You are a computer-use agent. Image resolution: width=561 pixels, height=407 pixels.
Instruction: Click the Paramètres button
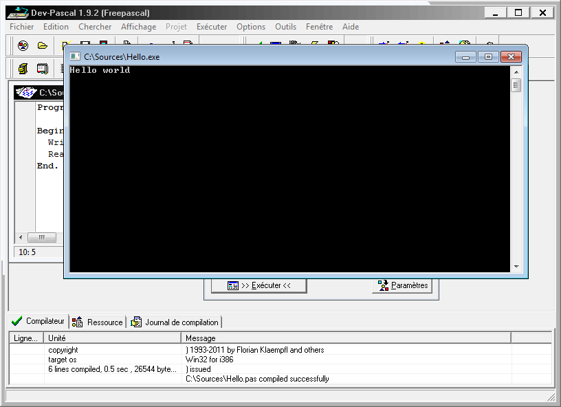coord(403,285)
